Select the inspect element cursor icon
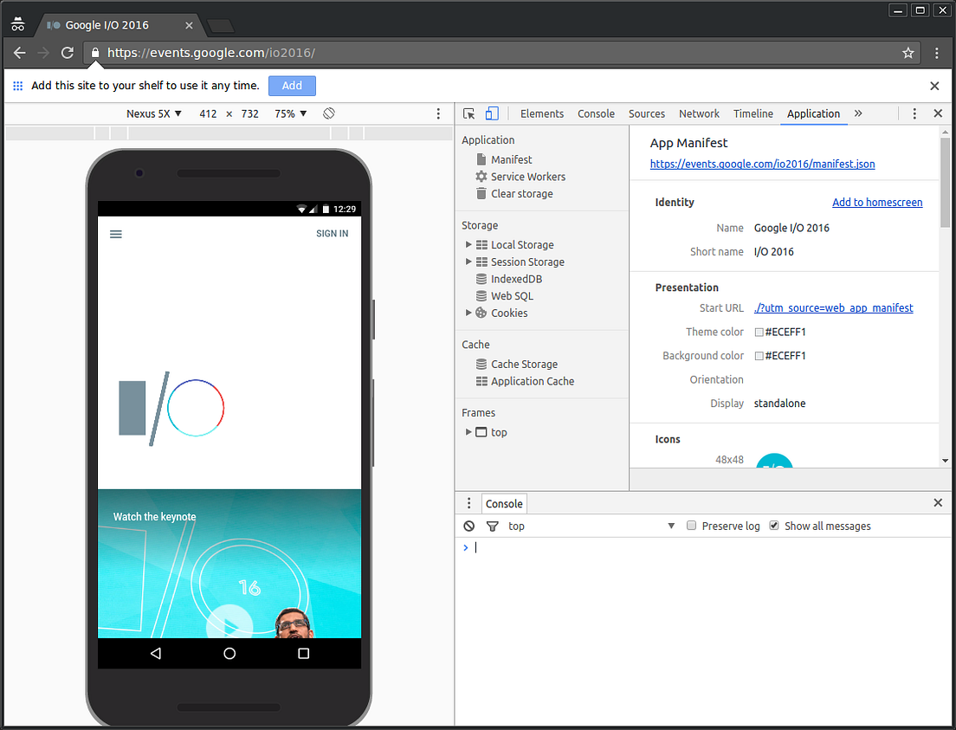Image resolution: width=956 pixels, height=730 pixels. (468, 113)
